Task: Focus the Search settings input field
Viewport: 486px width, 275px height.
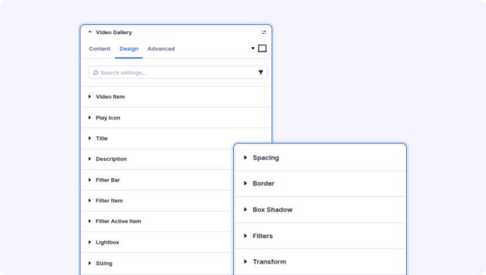Action: coord(178,72)
